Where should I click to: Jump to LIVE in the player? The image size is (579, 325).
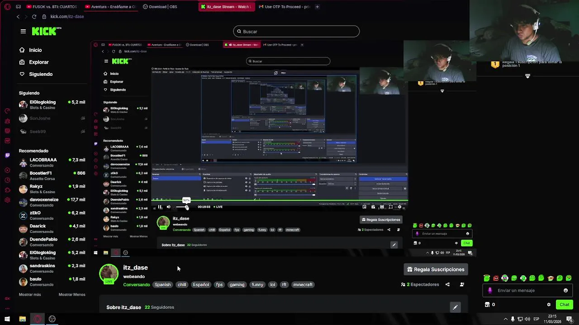[218, 207]
